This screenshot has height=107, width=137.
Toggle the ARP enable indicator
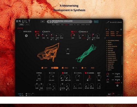pyautogui.click(x=42, y=68)
